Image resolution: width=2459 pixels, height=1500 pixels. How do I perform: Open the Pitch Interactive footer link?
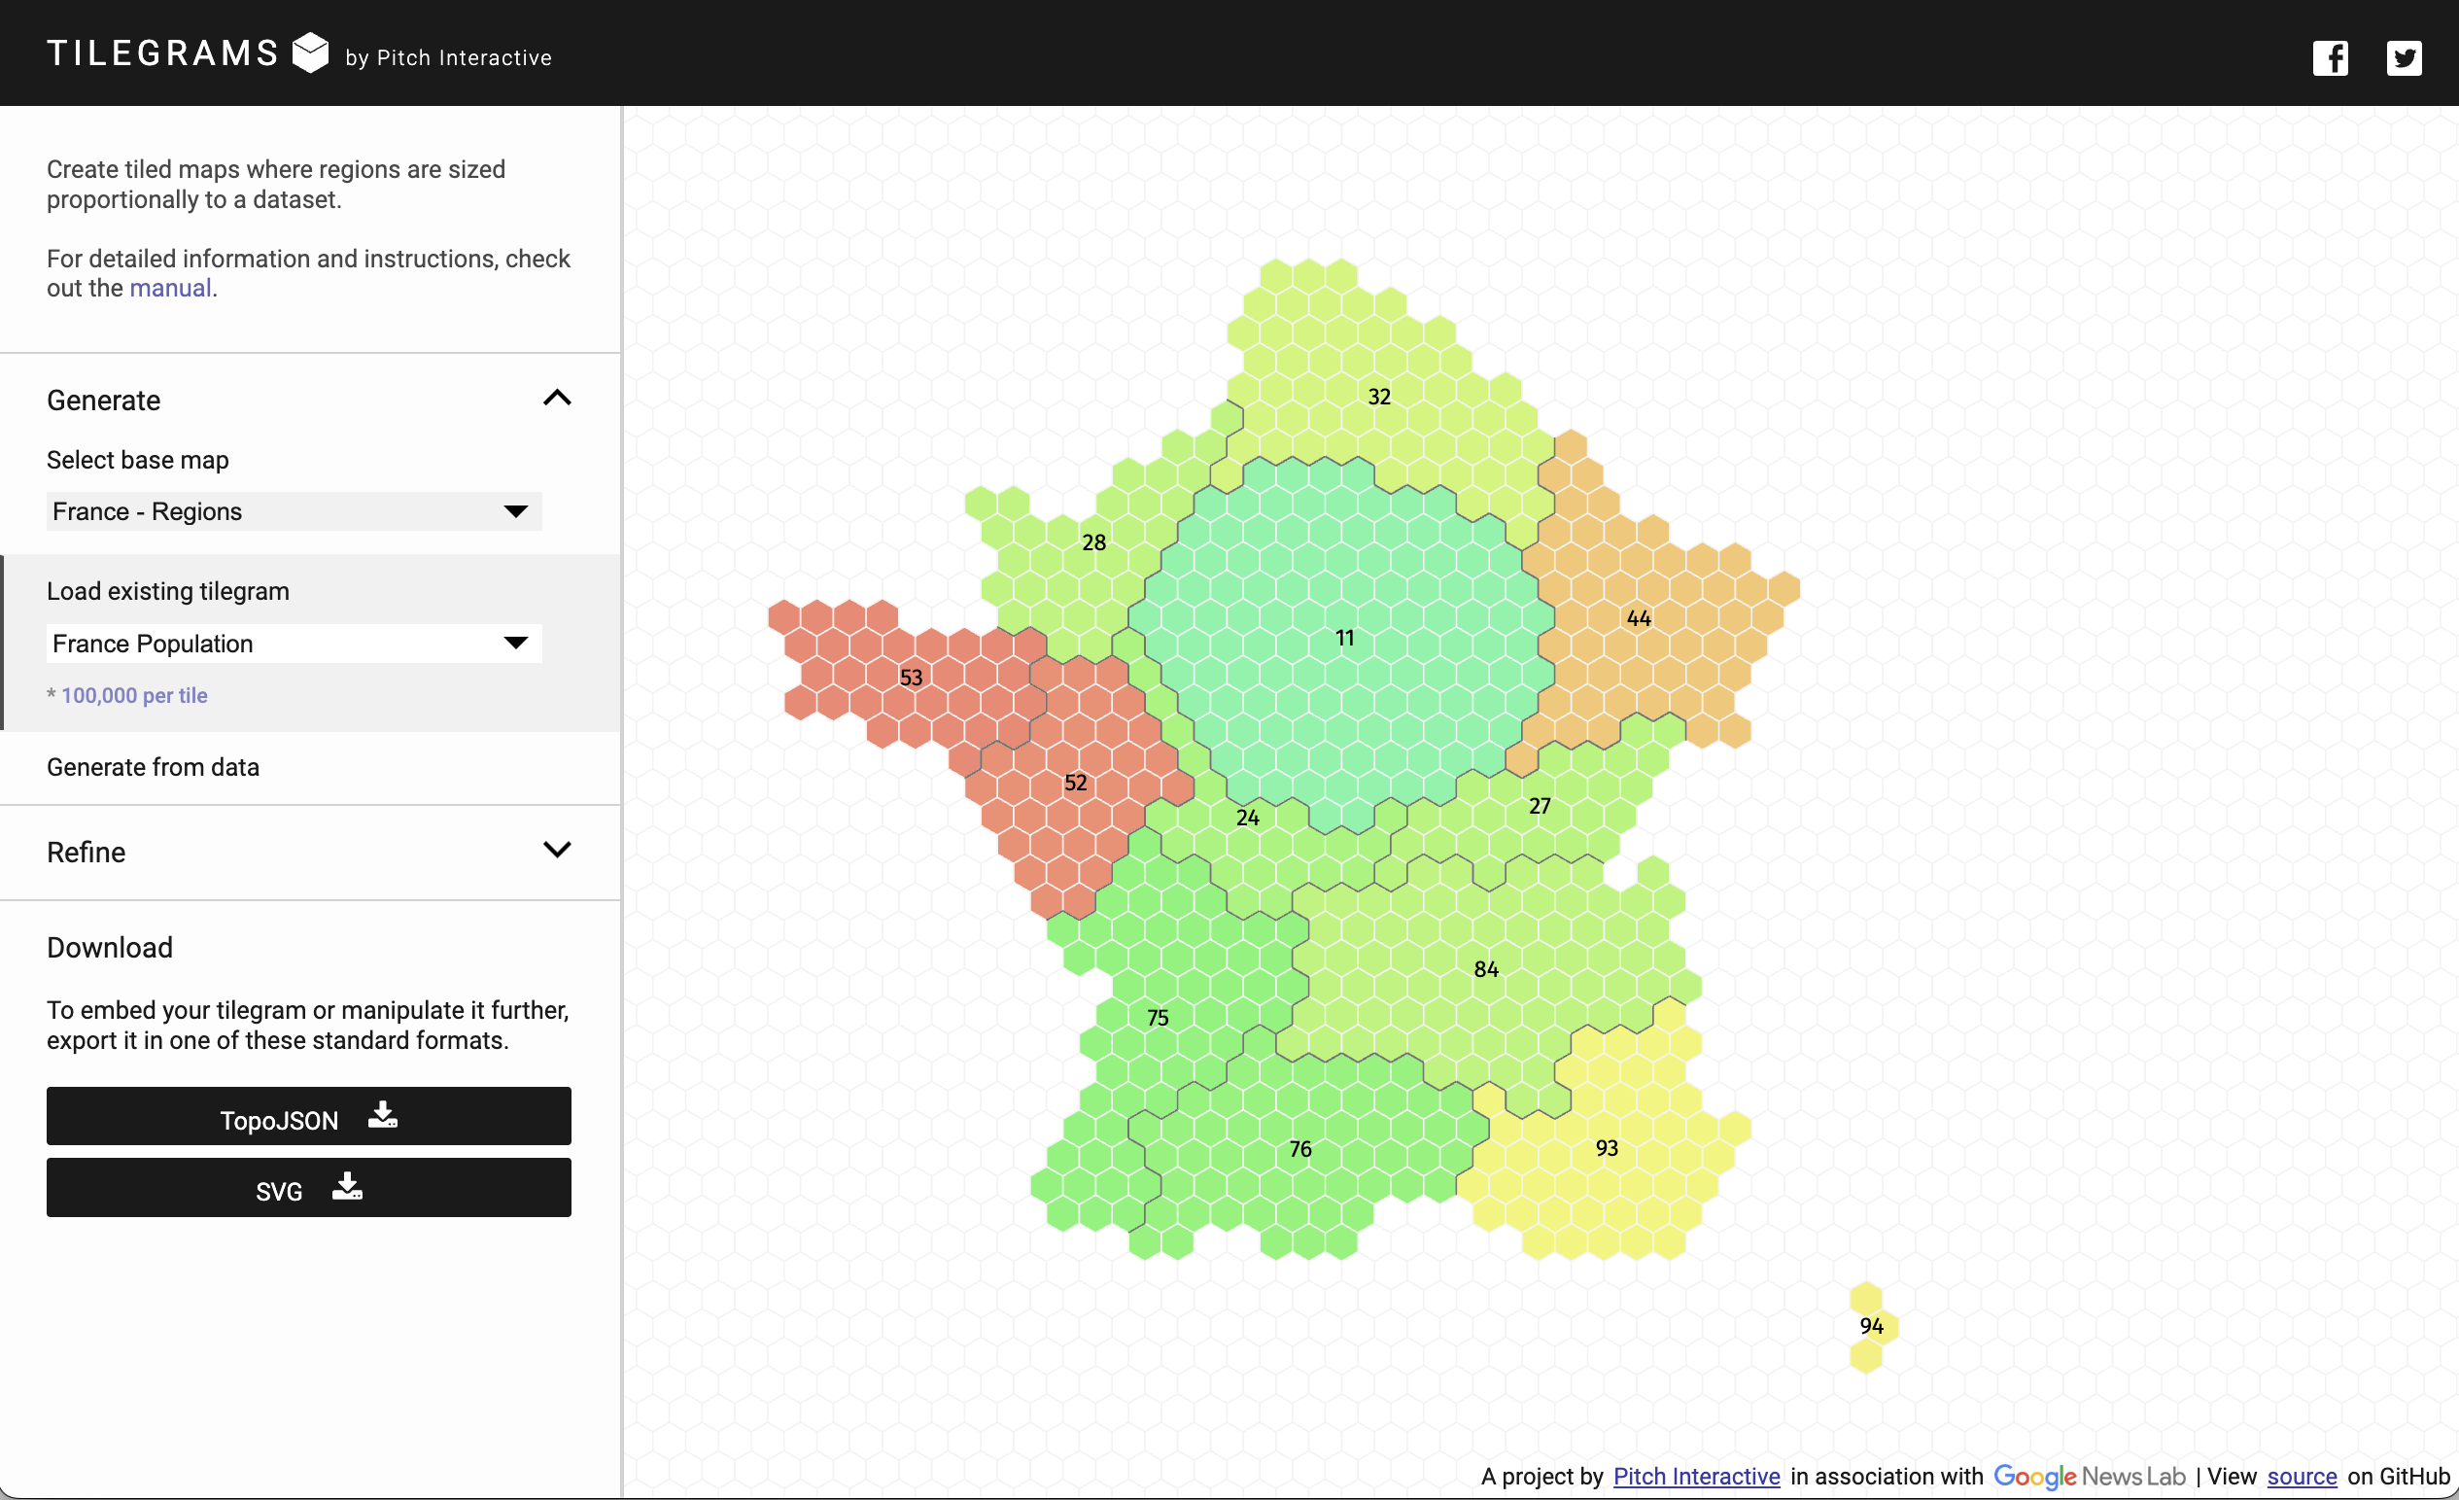[1696, 1477]
